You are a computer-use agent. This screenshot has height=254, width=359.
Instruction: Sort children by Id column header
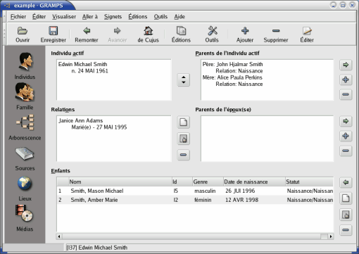tap(182, 182)
